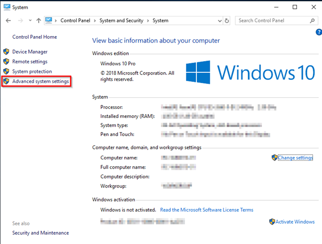
Task: Click the computer icon in address bar
Action: pos(49,21)
